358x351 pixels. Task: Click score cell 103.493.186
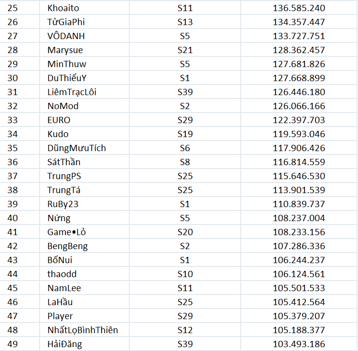(299, 344)
